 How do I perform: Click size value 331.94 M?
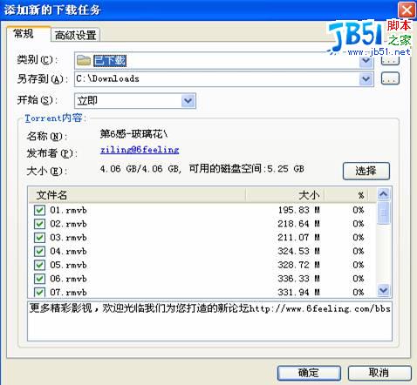point(299,292)
